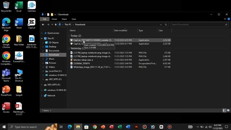Open CapCut desktop shortcut
The width and height of the screenshot is (231, 130).
(x=32, y=23)
